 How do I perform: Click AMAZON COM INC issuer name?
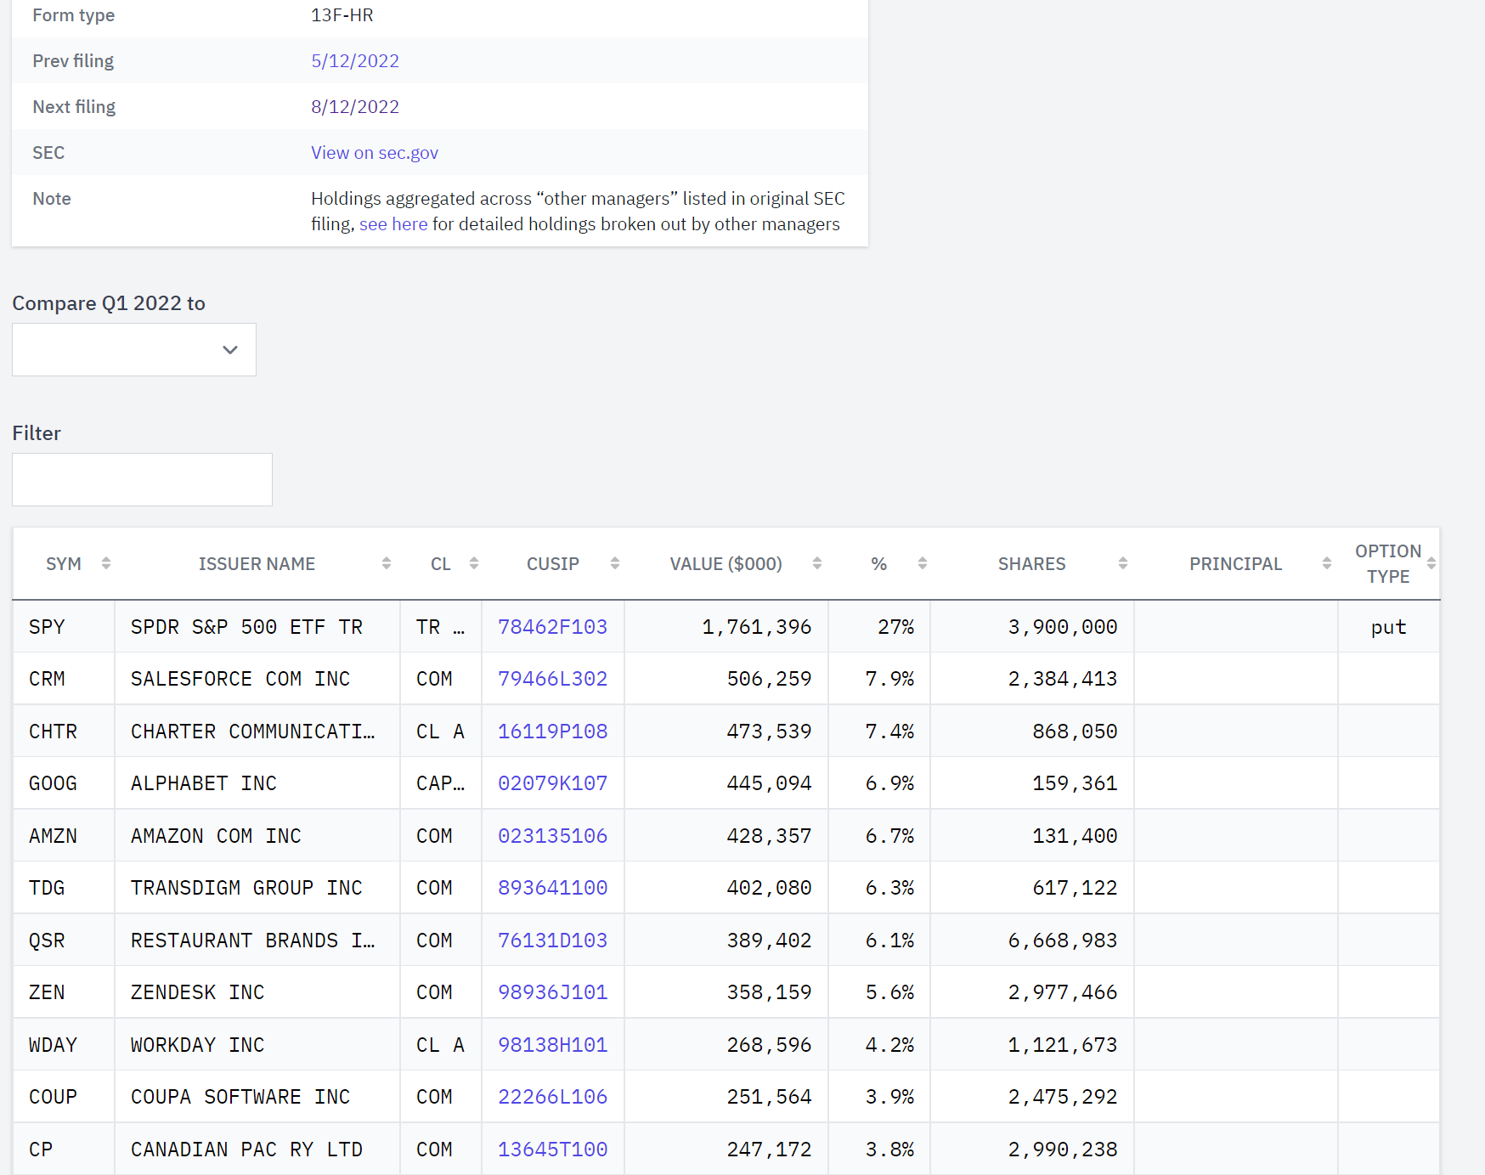coord(216,836)
